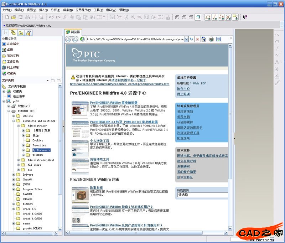This screenshot has height=243, width=285.
Task: Undo the last action with the Undo arrow
Action: point(51,17)
